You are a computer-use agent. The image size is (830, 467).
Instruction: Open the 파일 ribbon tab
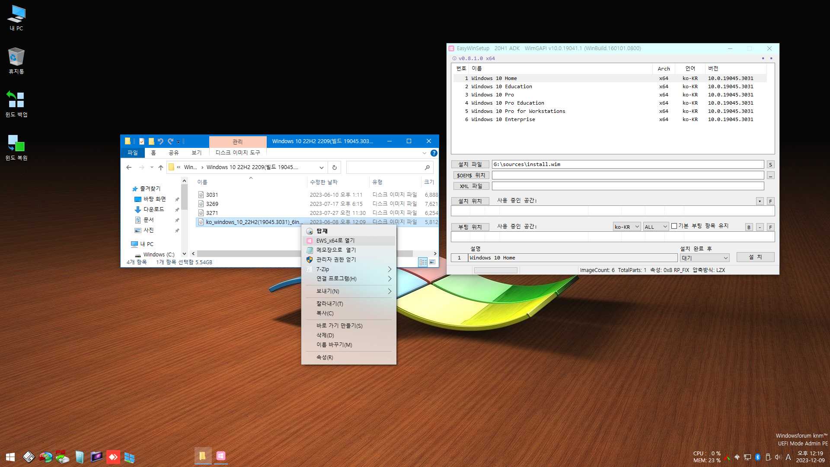pyautogui.click(x=133, y=153)
